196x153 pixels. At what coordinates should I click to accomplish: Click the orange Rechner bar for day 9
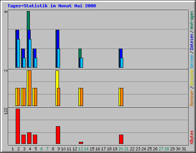tap(59, 97)
